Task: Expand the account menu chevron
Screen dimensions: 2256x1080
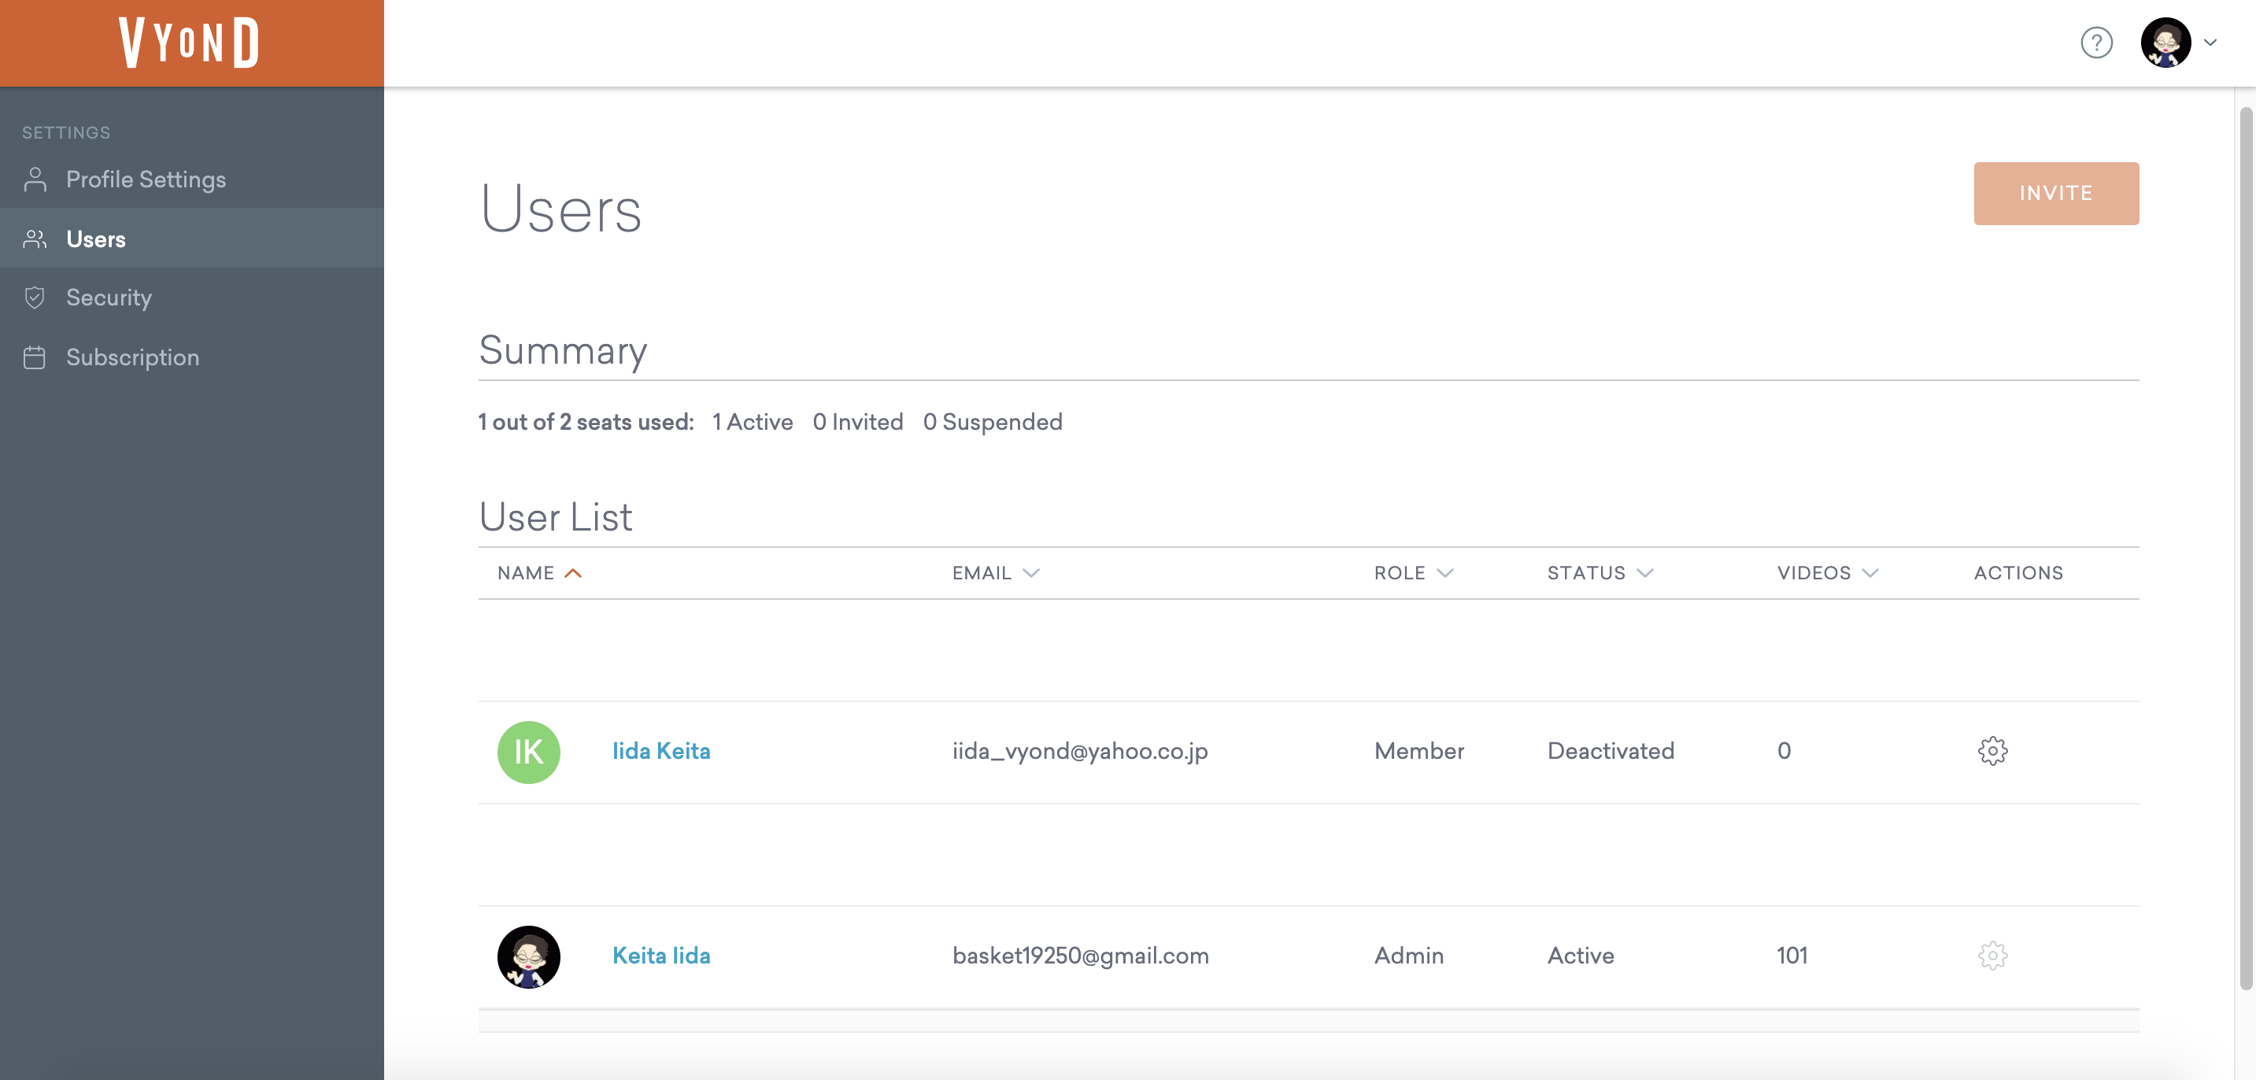Action: [x=2210, y=43]
